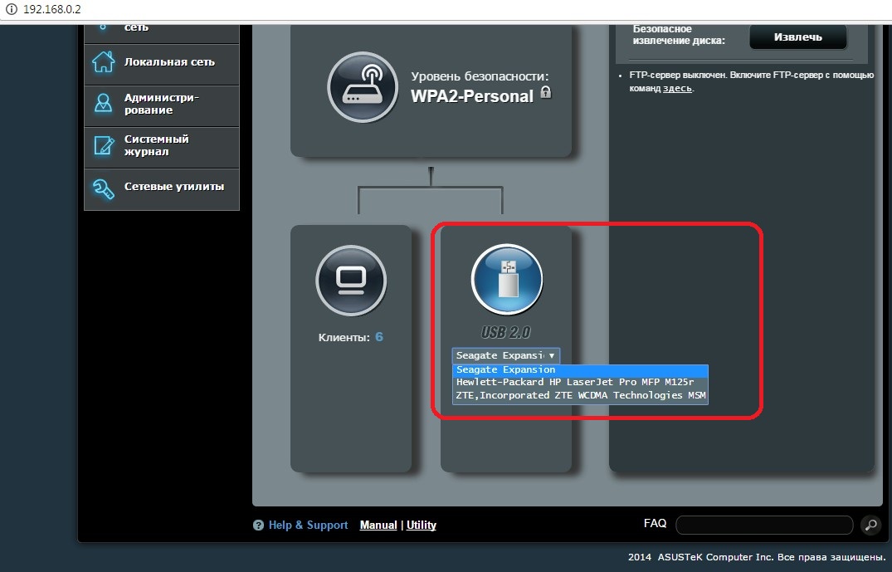Open the Manual link
892x572 pixels.
[x=378, y=526]
